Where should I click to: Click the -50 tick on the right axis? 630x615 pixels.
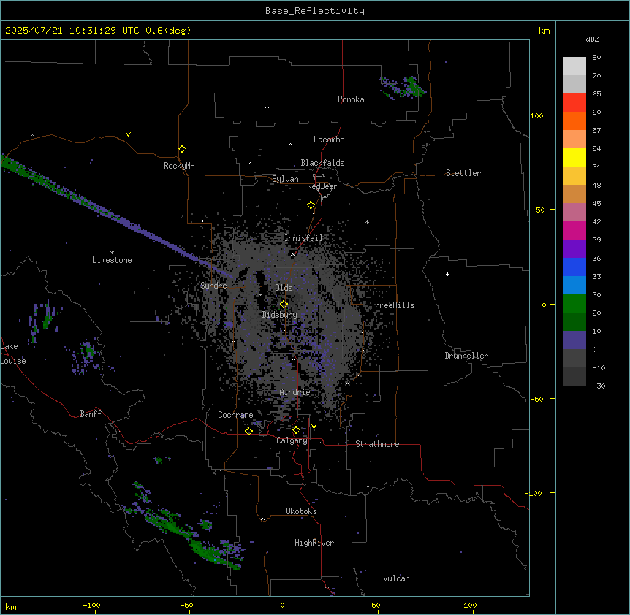(536, 399)
